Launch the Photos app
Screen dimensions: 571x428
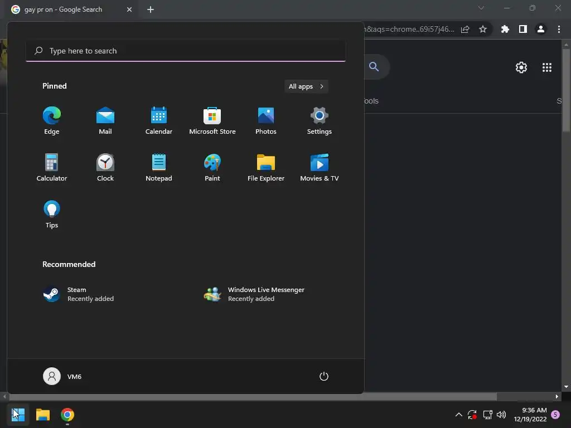266,121
